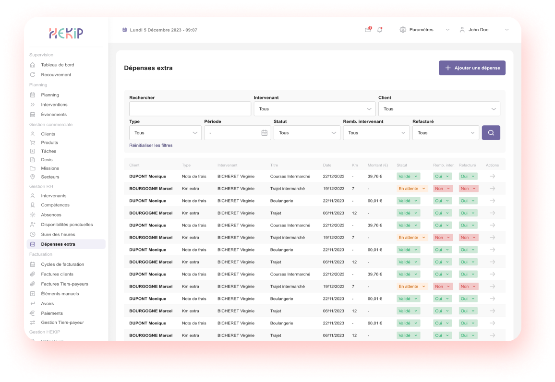Viewport: 555px width, 382px height.
Task: Click the purple search magnifier button
Action: [491, 133]
